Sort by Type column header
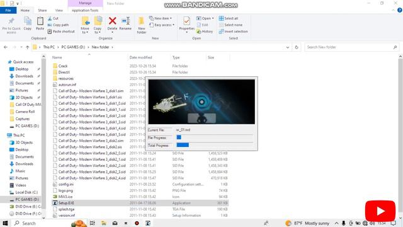 [x=176, y=57]
